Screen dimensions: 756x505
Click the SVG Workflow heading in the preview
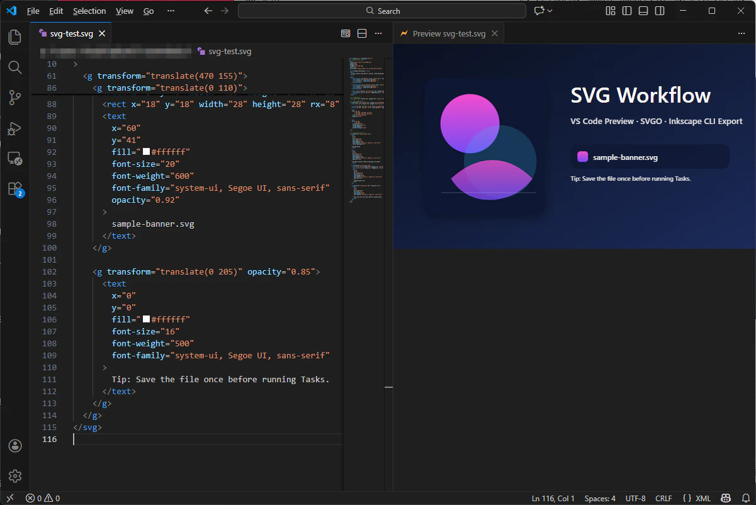pos(641,95)
